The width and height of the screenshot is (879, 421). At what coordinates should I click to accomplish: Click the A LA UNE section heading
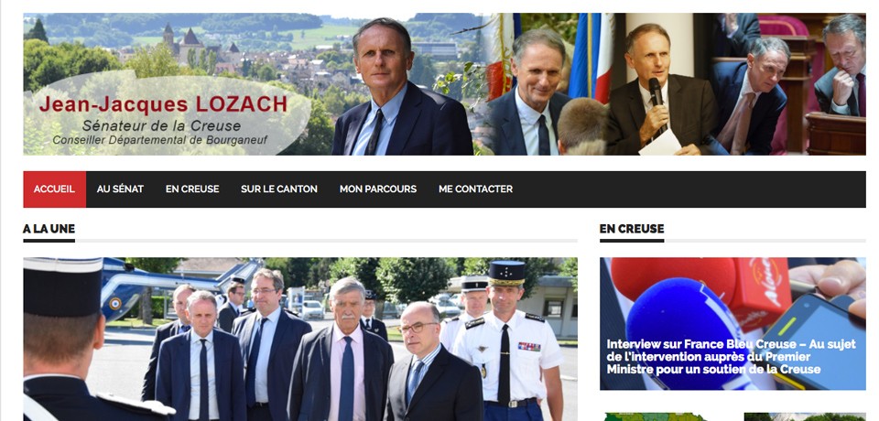pyautogui.click(x=49, y=229)
